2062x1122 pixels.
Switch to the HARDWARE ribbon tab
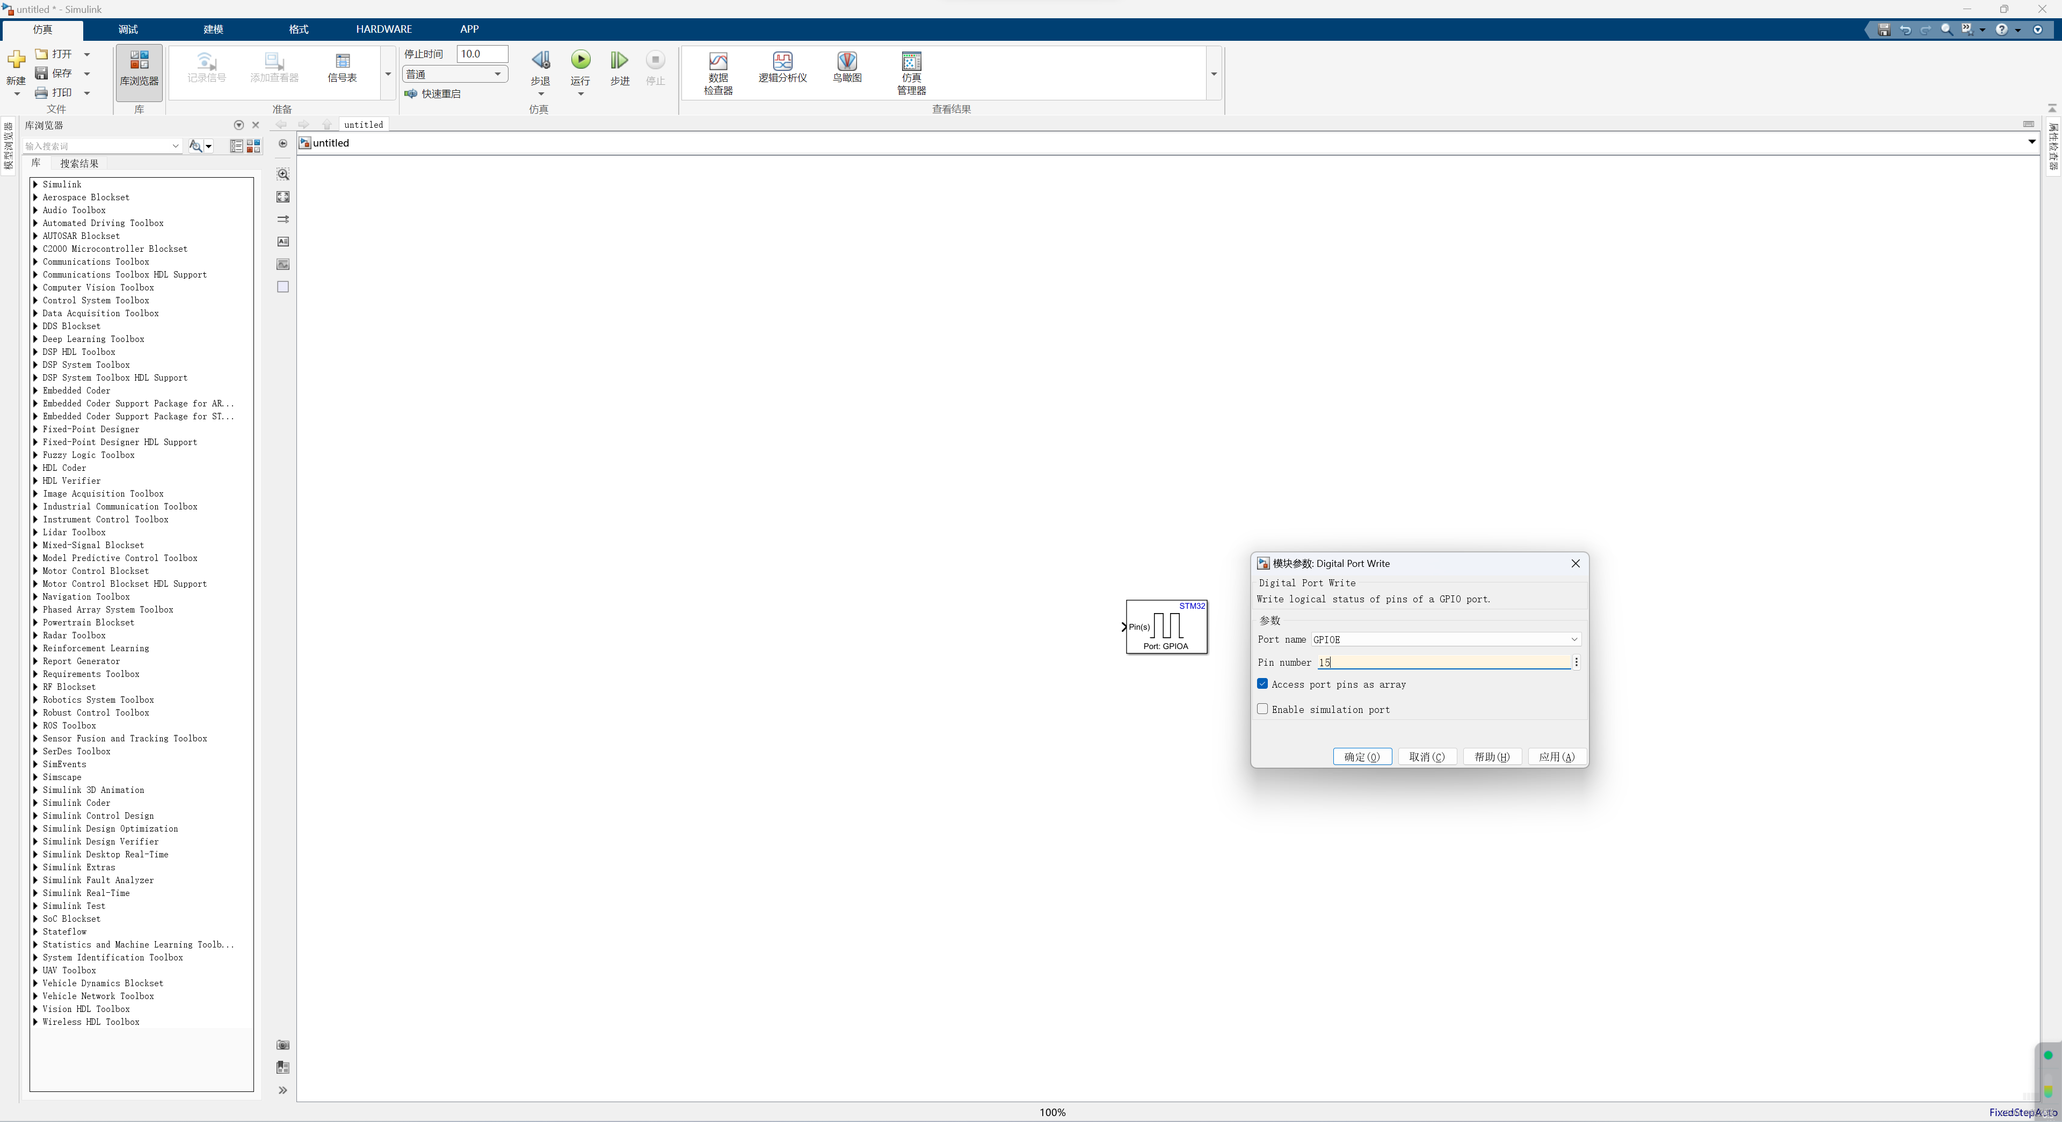(x=383, y=29)
